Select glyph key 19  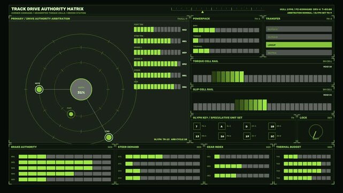click(247, 136)
